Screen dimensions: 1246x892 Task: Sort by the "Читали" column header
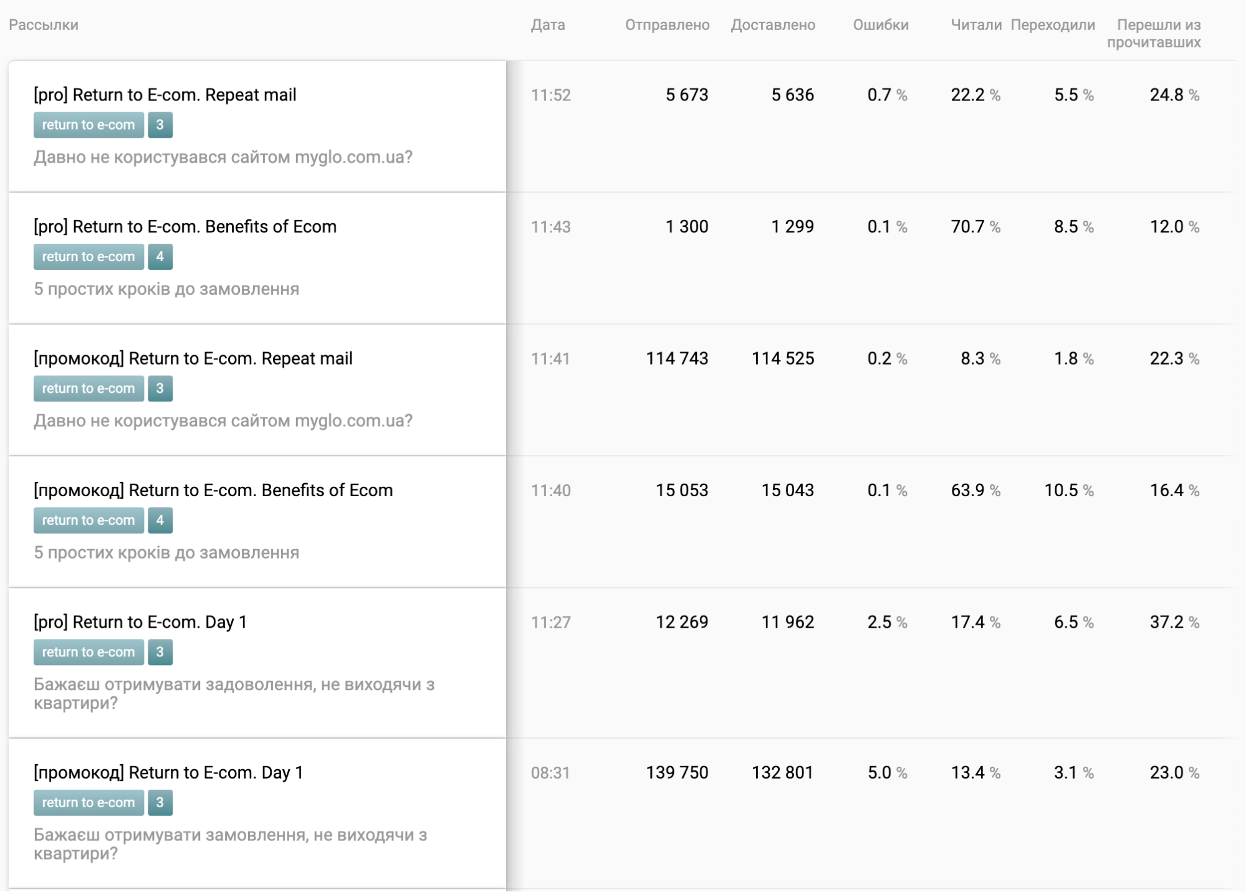click(975, 25)
